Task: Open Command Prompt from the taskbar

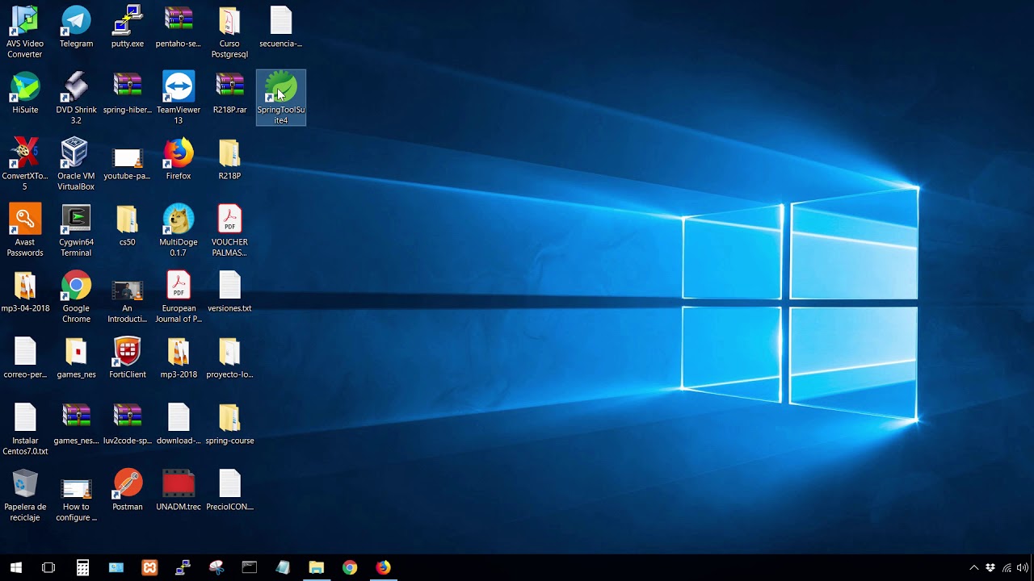Action: (250, 567)
